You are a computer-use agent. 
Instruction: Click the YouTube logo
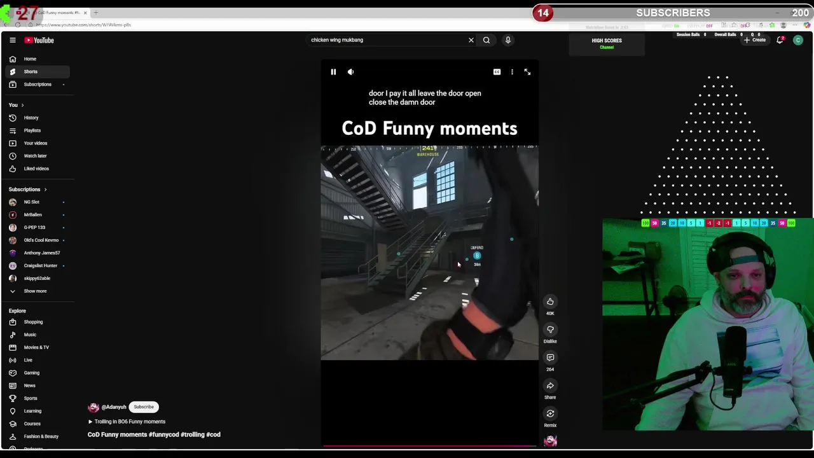(x=39, y=40)
